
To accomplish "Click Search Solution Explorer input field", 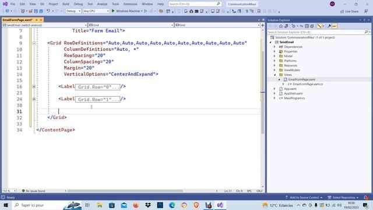I will 315,32.
